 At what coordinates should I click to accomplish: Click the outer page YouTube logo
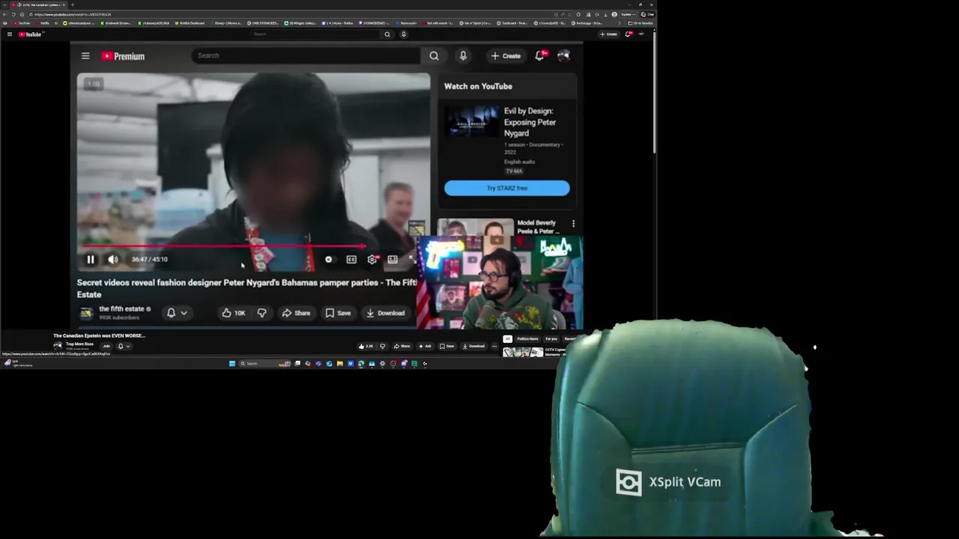[x=30, y=34]
